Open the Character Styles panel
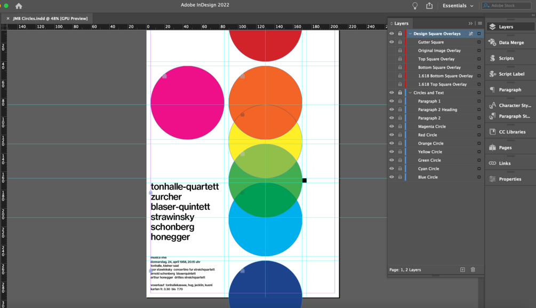The image size is (536, 308). point(510,105)
